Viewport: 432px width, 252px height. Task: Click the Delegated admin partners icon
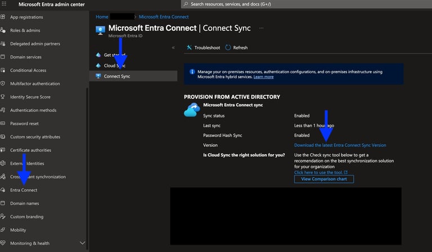(x=3, y=43)
